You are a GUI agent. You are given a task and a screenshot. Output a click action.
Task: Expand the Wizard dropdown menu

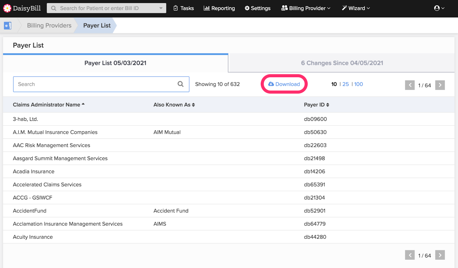click(x=356, y=8)
